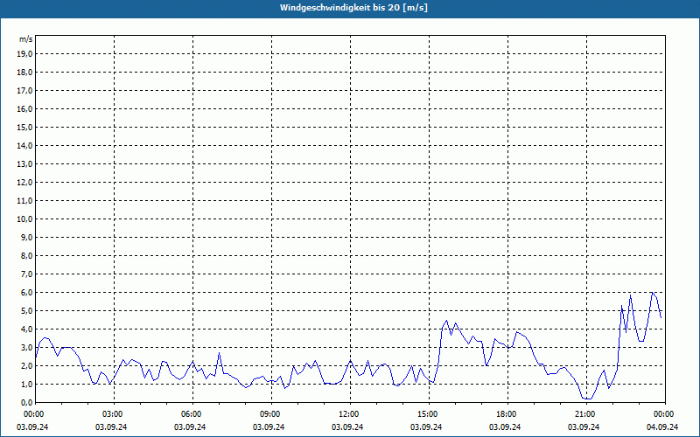
Task: Select the '09:00' time label
Action: (269, 414)
